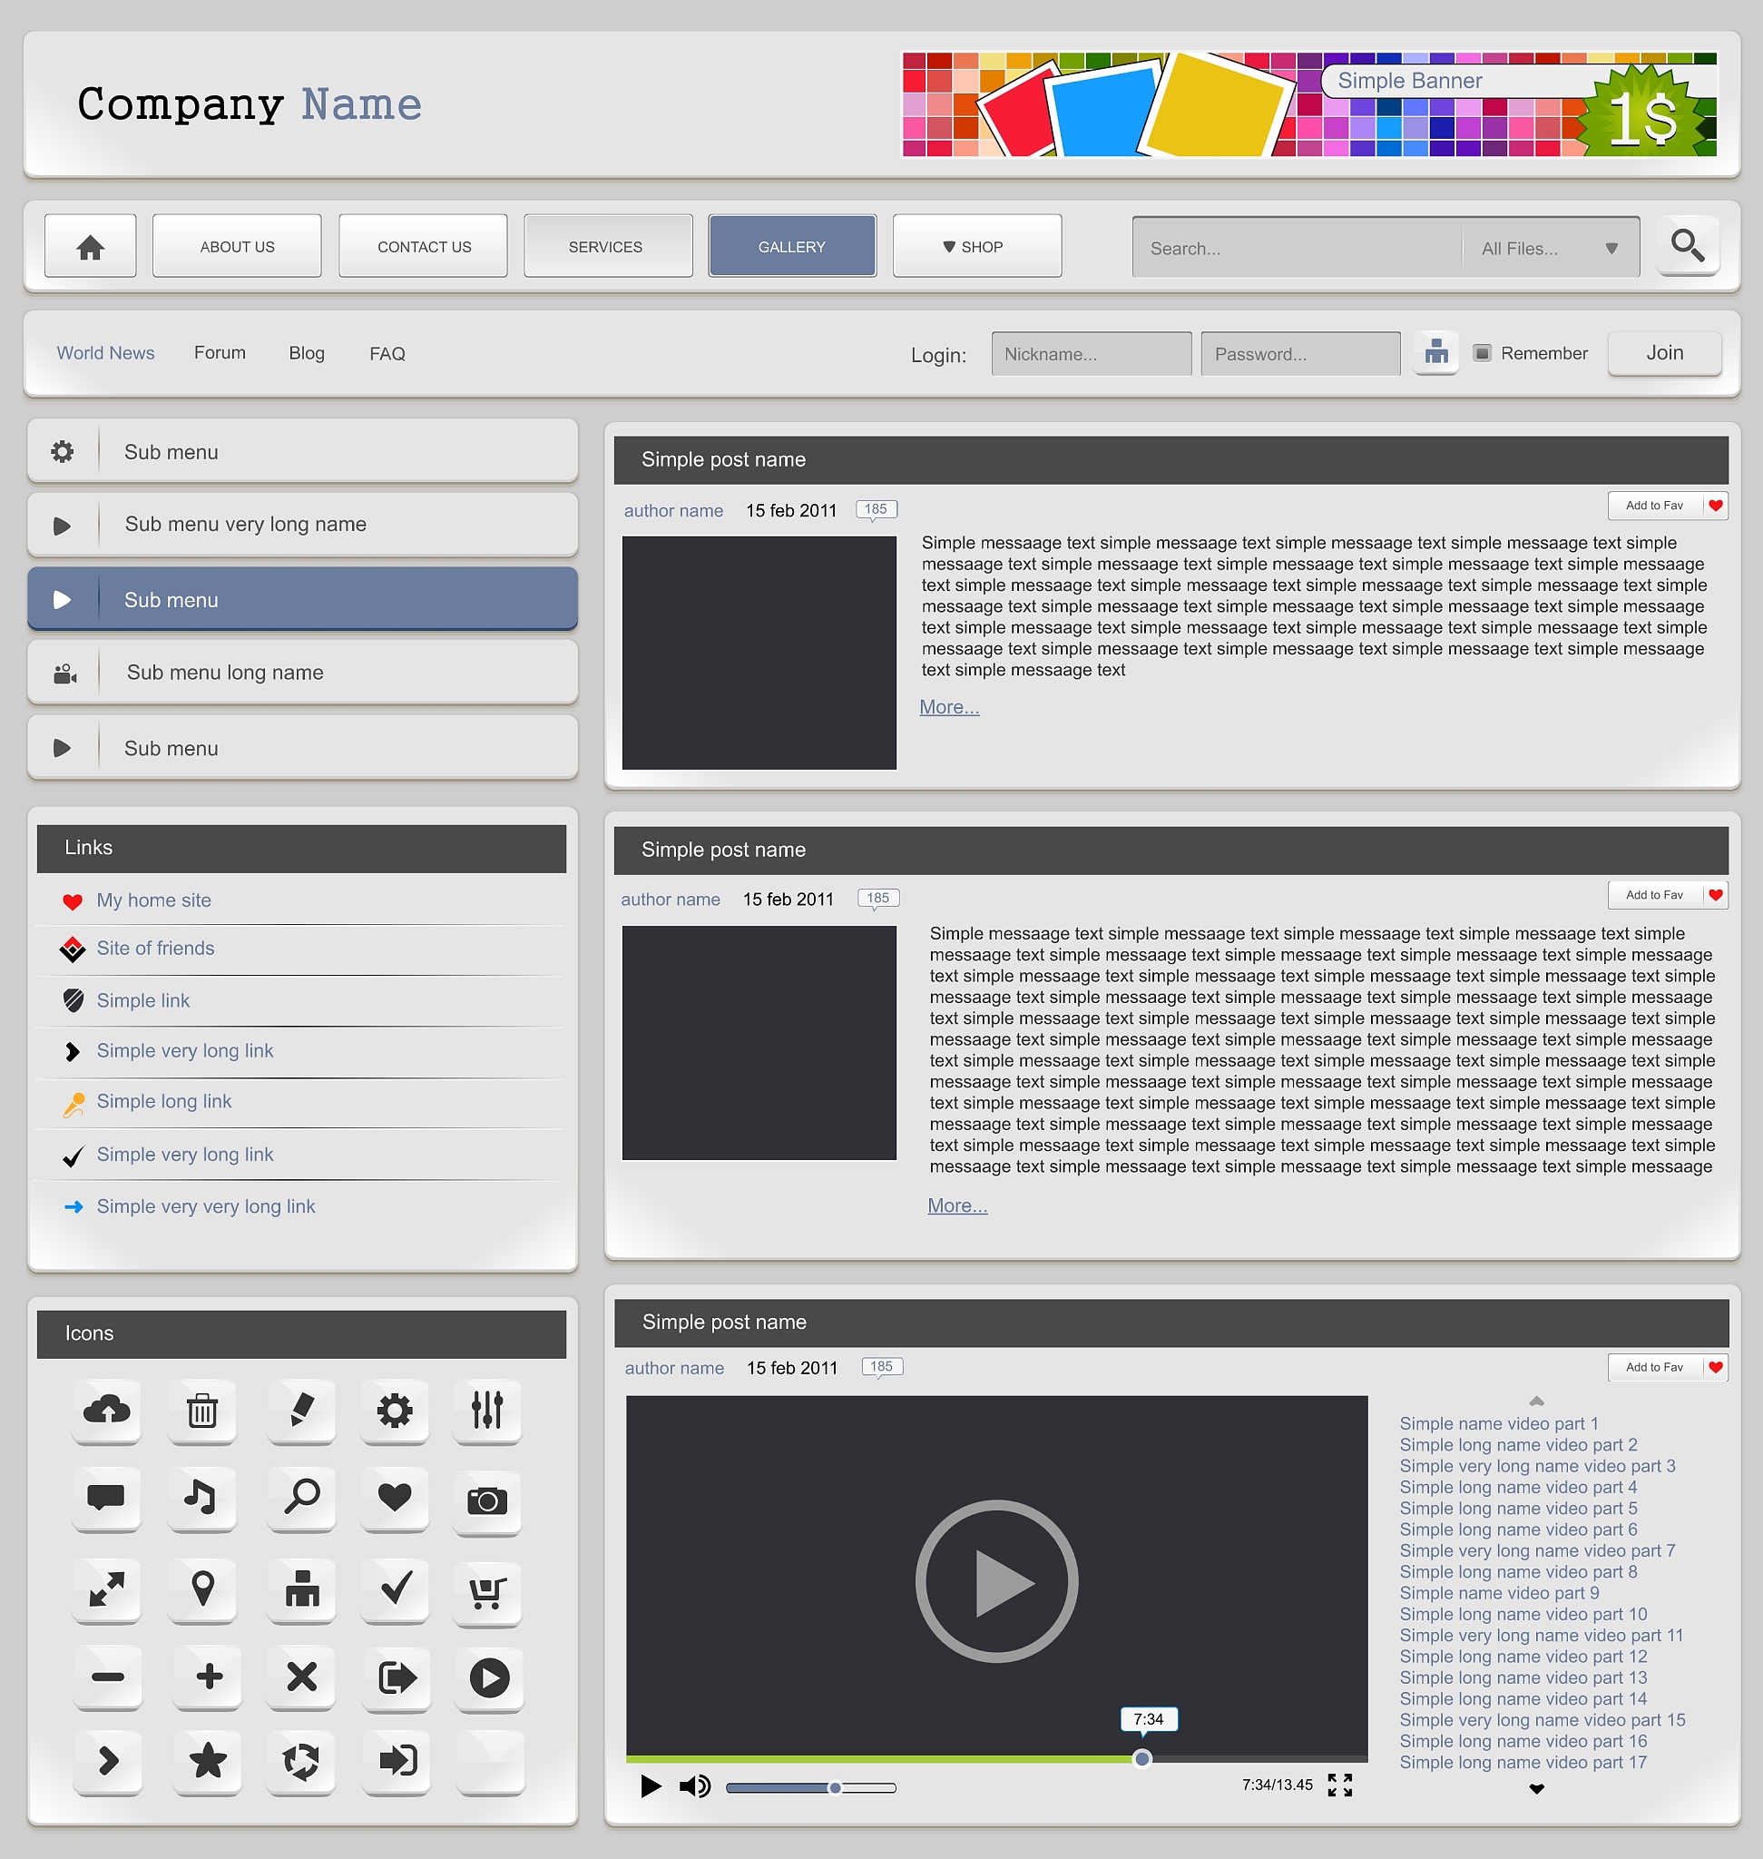Expand the Shop dropdown menu

[x=976, y=246]
